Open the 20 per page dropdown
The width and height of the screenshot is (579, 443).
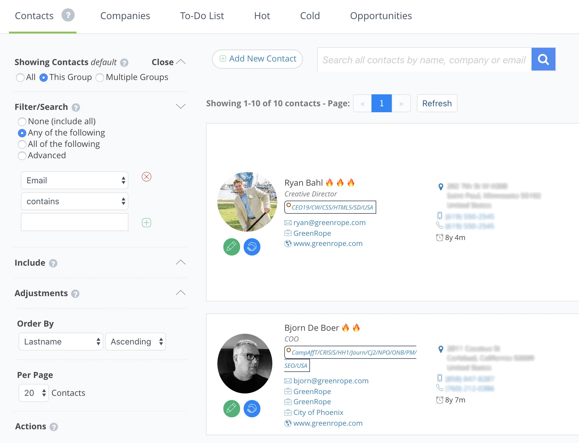(x=34, y=393)
